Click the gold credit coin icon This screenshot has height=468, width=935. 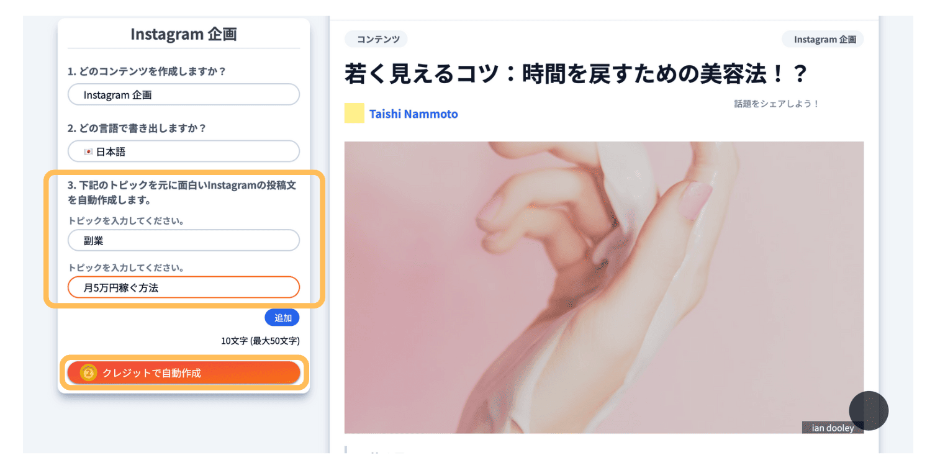click(89, 372)
